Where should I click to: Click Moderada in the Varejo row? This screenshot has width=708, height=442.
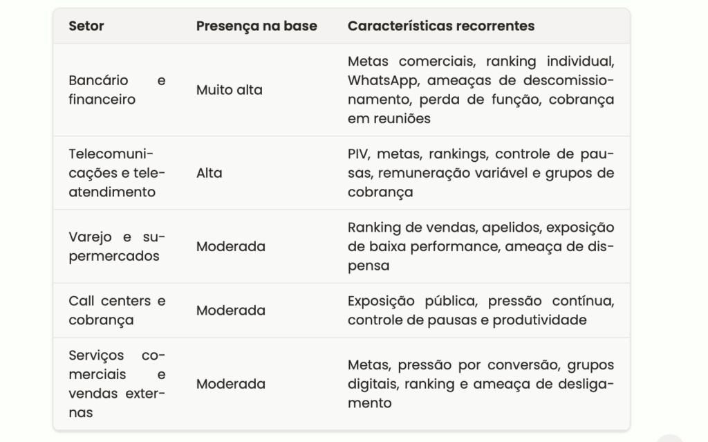pos(231,246)
